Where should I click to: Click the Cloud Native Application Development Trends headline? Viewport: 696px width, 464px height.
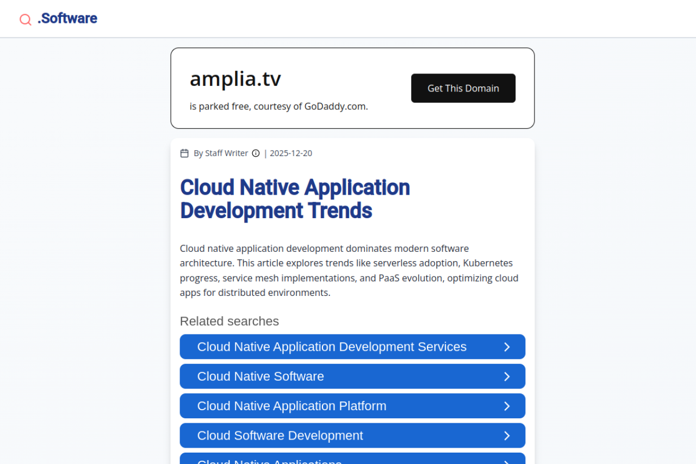(295, 199)
